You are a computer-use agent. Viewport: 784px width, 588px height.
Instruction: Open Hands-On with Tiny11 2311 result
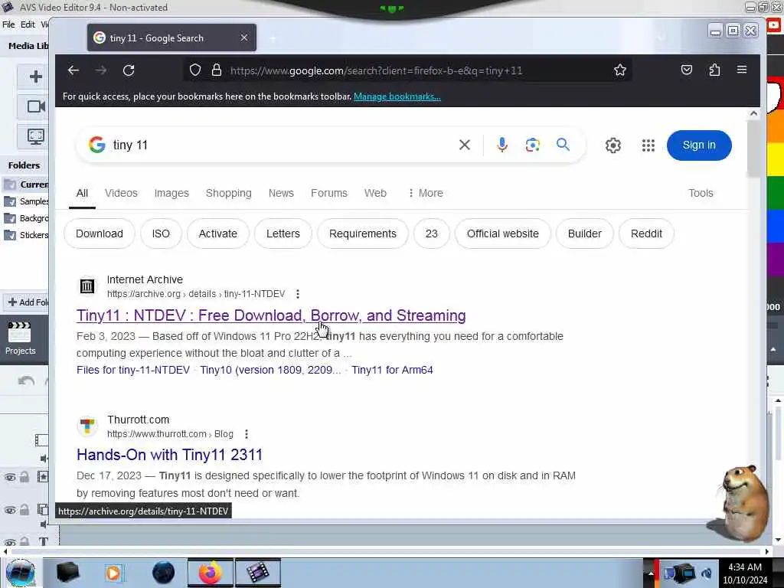(169, 455)
